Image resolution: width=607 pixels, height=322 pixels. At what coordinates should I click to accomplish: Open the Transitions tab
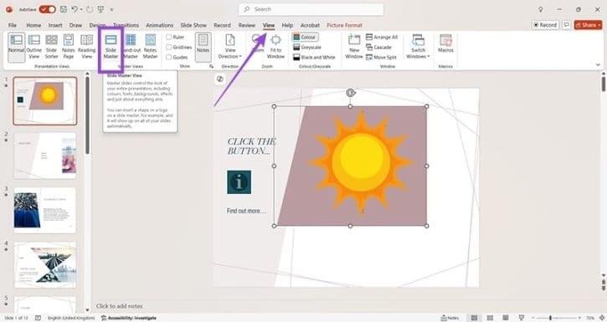click(126, 25)
